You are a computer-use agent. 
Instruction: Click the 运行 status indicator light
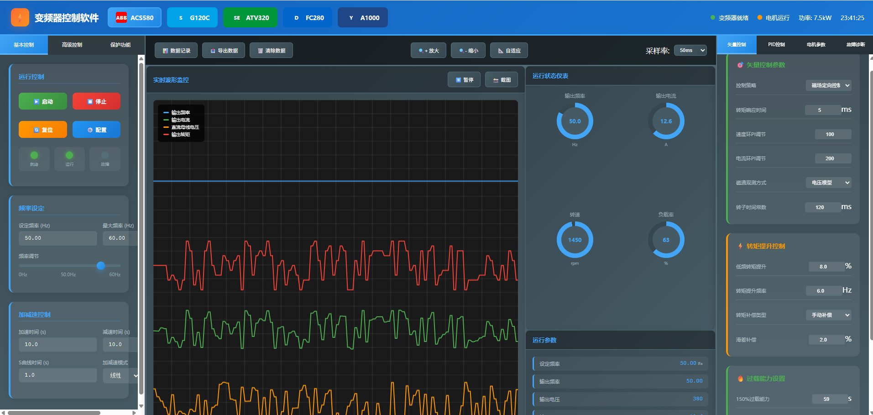(x=69, y=155)
